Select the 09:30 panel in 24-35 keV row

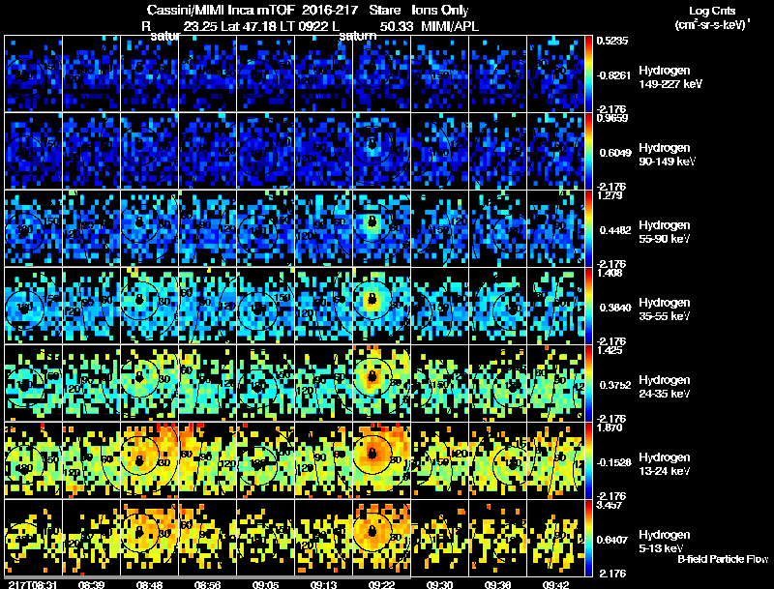[x=440, y=383]
